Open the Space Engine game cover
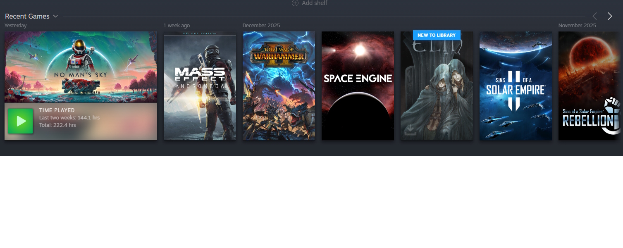The image size is (623, 248). click(358, 86)
